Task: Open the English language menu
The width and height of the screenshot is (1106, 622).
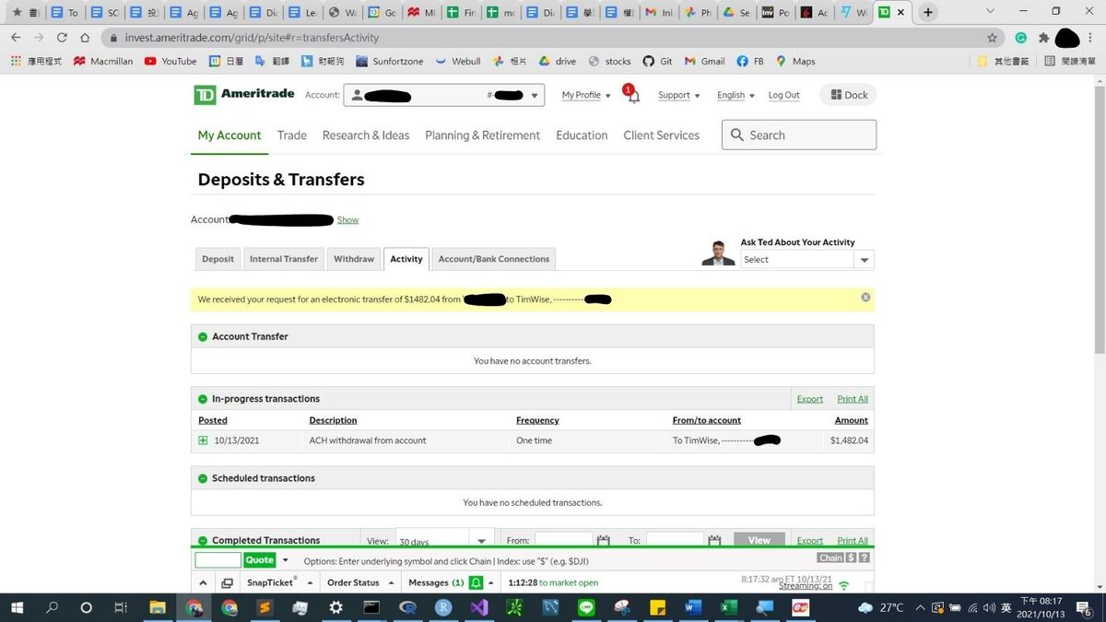Action: pos(735,95)
